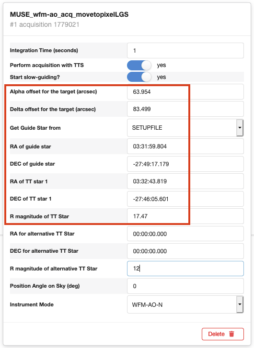The height and width of the screenshot is (348, 254).
Task: Click Delta offset field showing 83.499
Action: coord(185,109)
